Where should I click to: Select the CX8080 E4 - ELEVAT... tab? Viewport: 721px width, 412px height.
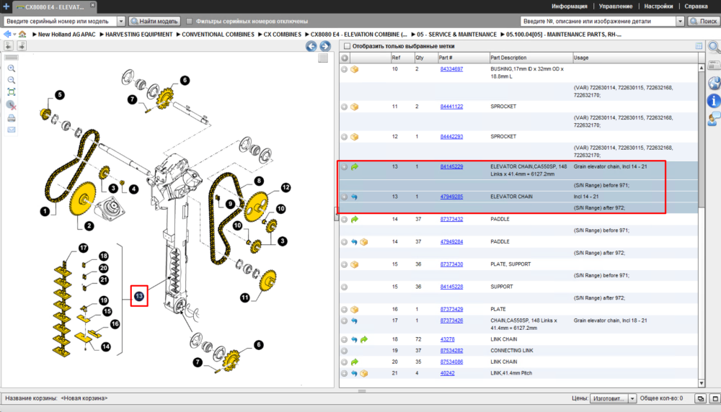tap(54, 7)
